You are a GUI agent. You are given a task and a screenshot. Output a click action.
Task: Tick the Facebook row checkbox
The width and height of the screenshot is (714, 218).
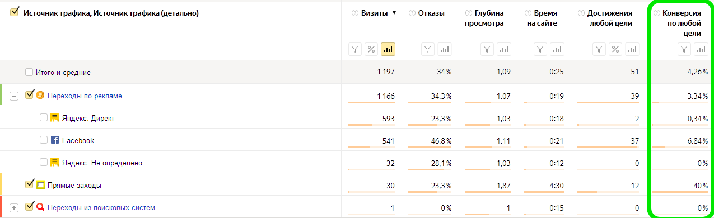point(44,140)
